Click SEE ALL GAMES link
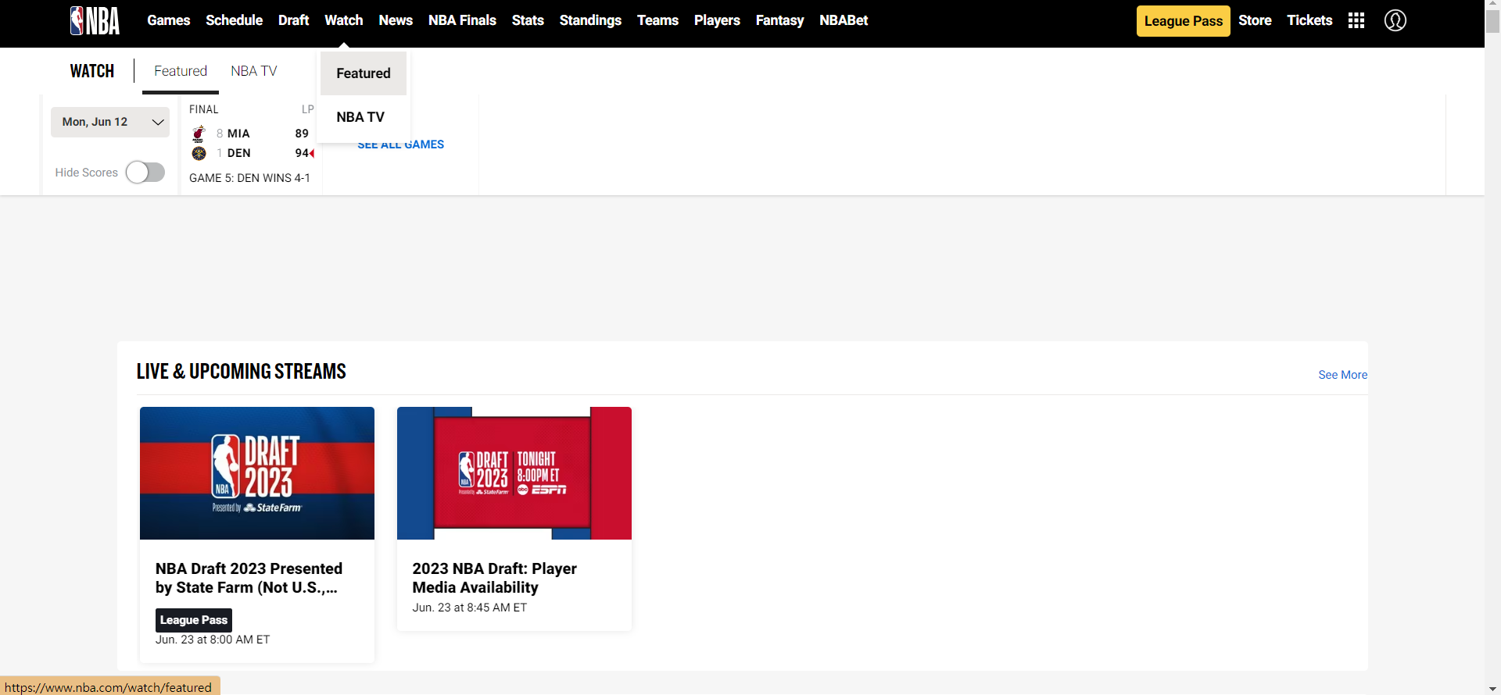1501x695 pixels. coord(401,145)
